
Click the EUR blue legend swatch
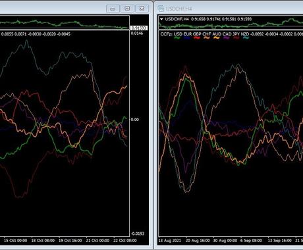(187, 38)
